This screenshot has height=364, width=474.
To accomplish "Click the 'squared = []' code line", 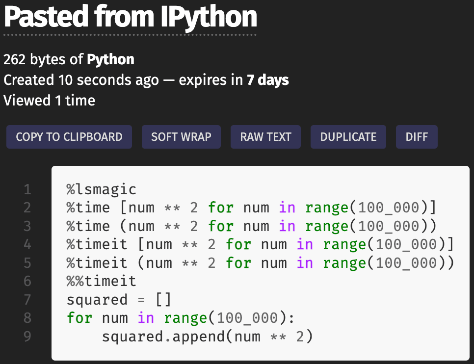I will (119, 300).
